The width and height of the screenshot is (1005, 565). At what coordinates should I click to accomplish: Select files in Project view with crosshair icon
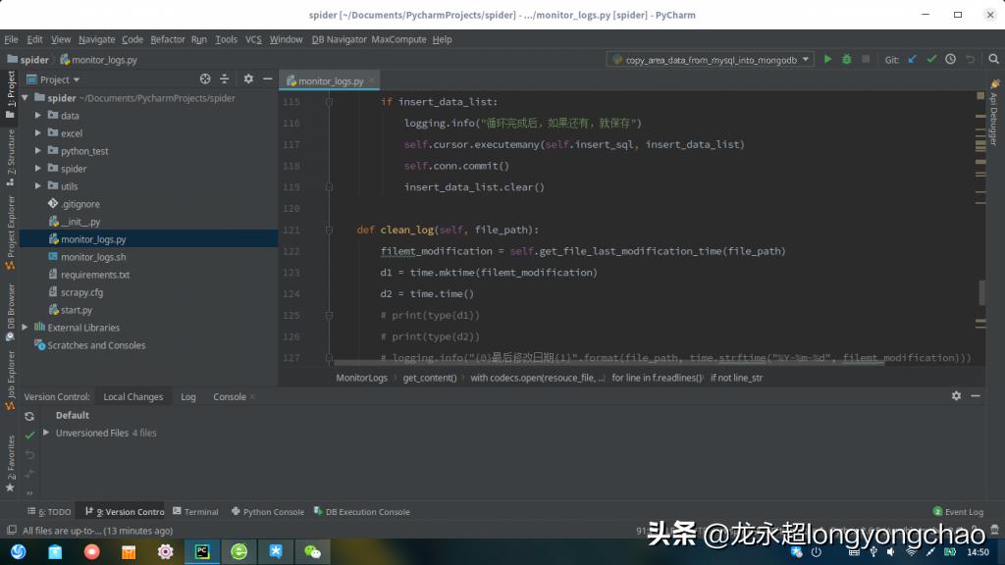pos(205,78)
